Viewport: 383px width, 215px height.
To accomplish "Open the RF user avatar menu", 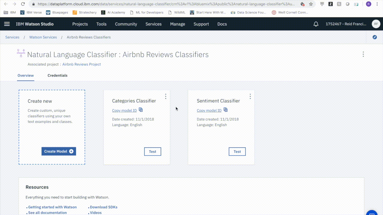I will 376,24.
